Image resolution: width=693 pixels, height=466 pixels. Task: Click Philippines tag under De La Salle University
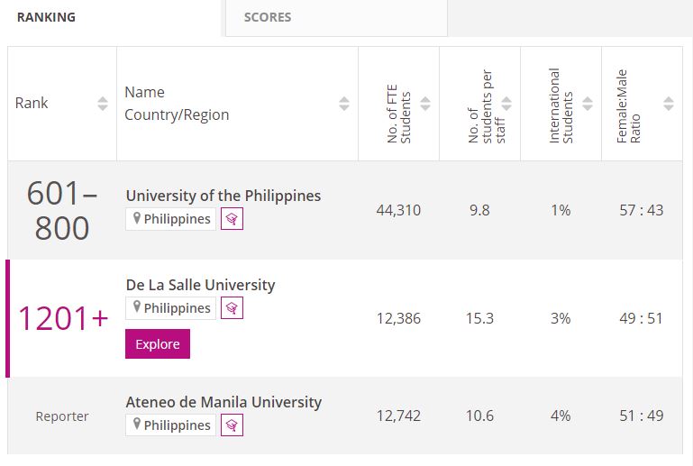(171, 308)
